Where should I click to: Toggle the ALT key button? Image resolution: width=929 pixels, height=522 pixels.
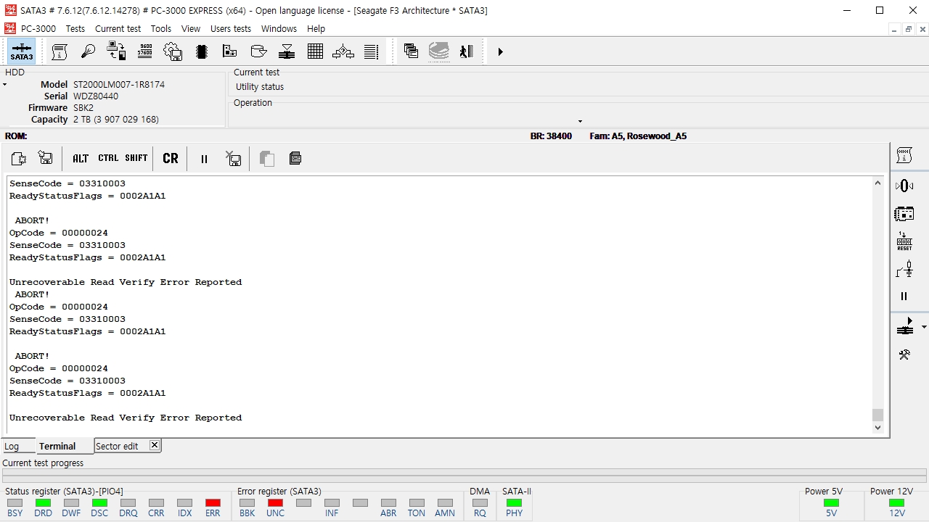pos(81,159)
